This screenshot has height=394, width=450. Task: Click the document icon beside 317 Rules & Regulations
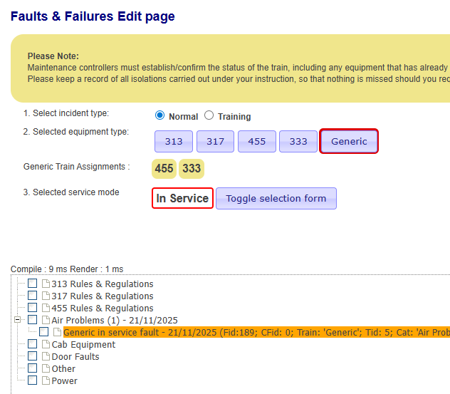click(46, 296)
